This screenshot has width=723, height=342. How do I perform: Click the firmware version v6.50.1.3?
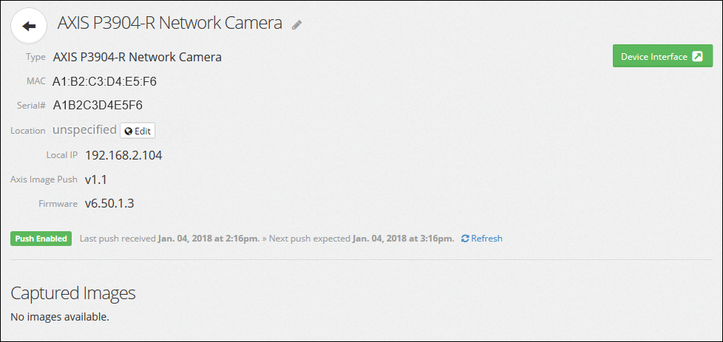click(x=109, y=203)
